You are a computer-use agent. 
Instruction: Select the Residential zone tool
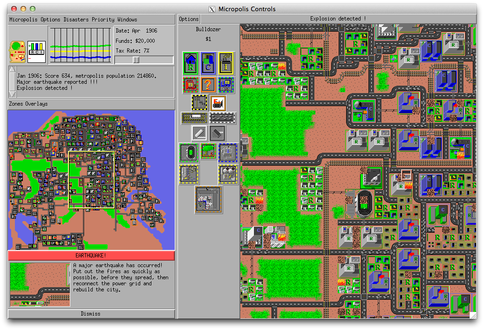click(x=190, y=63)
